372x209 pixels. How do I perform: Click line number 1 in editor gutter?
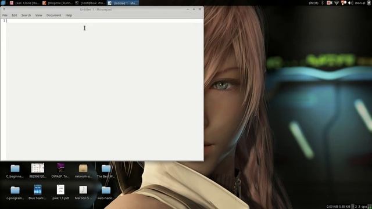pos(4,21)
